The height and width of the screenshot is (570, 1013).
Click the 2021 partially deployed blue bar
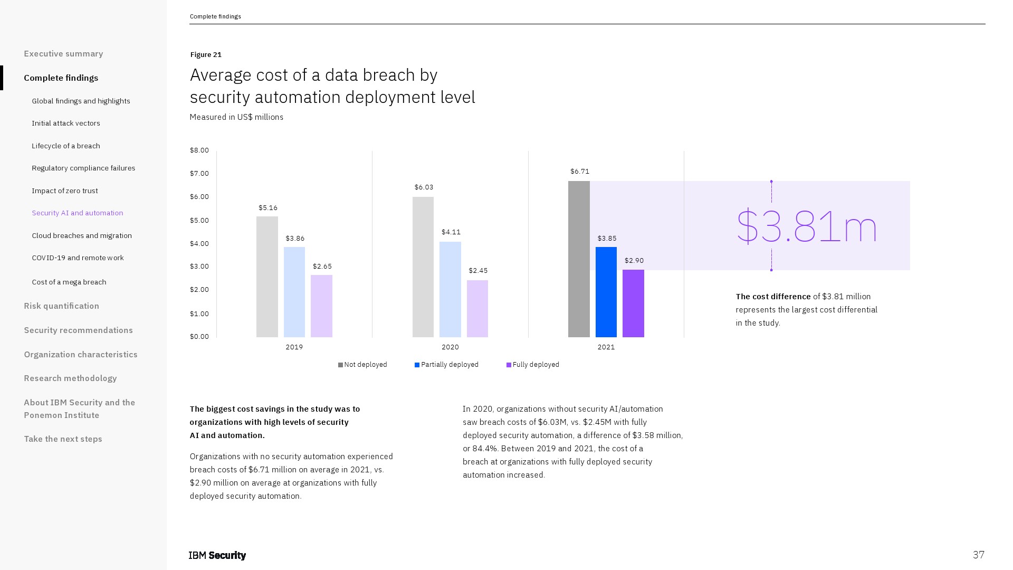tap(606, 292)
